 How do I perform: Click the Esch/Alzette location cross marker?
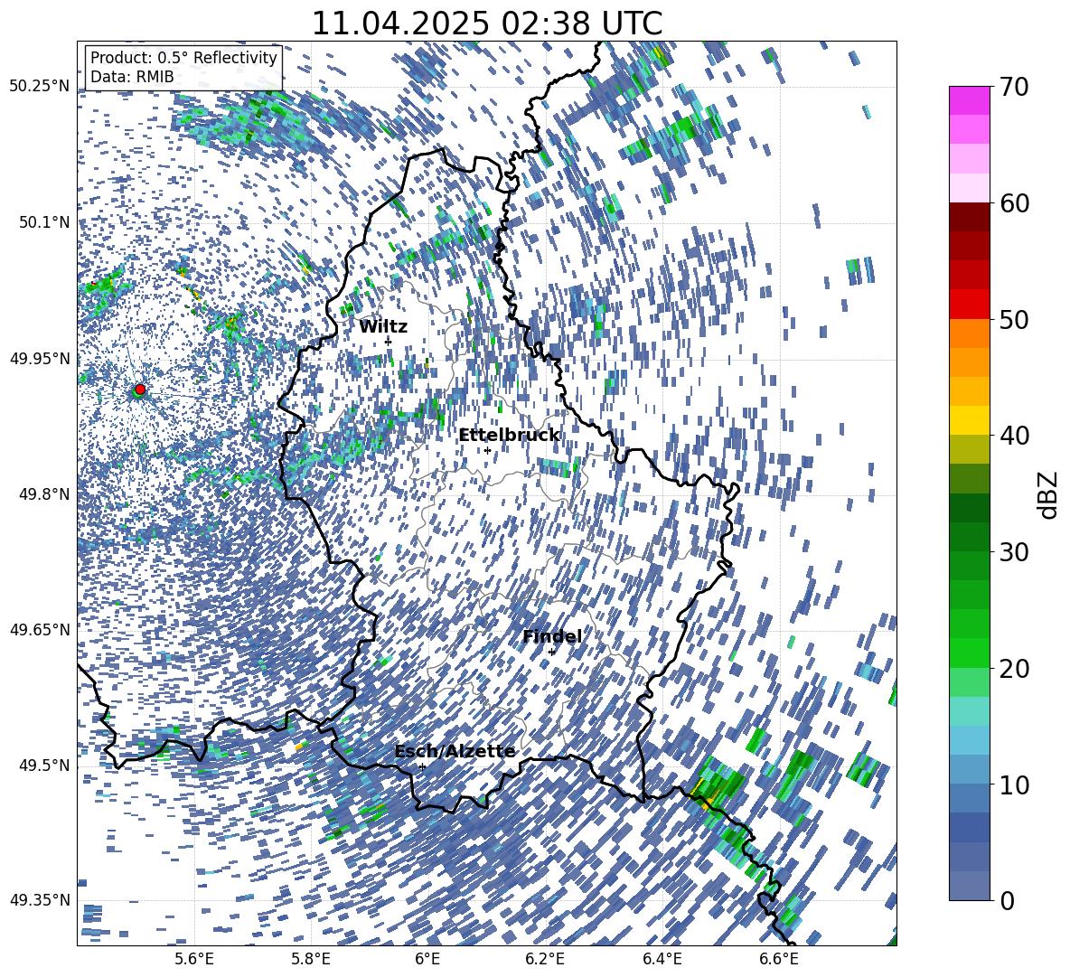pos(422,766)
